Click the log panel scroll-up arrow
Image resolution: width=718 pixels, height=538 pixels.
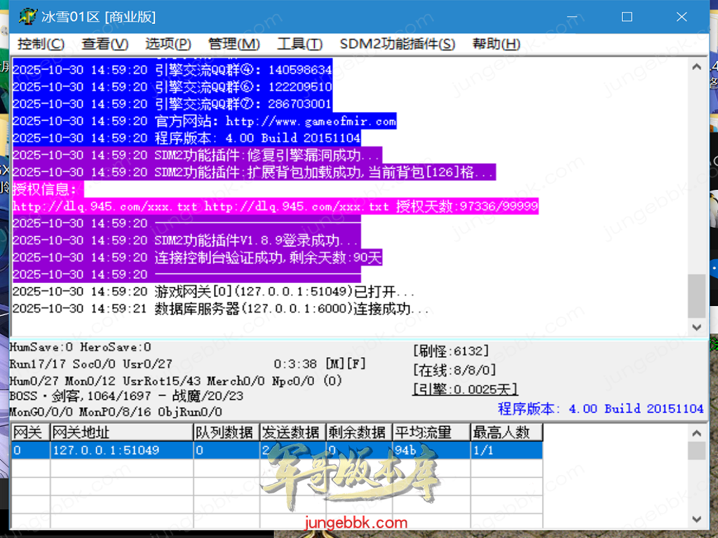pos(696,68)
